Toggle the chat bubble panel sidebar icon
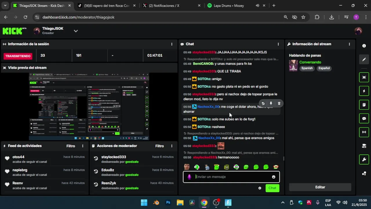 pos(364,118)
